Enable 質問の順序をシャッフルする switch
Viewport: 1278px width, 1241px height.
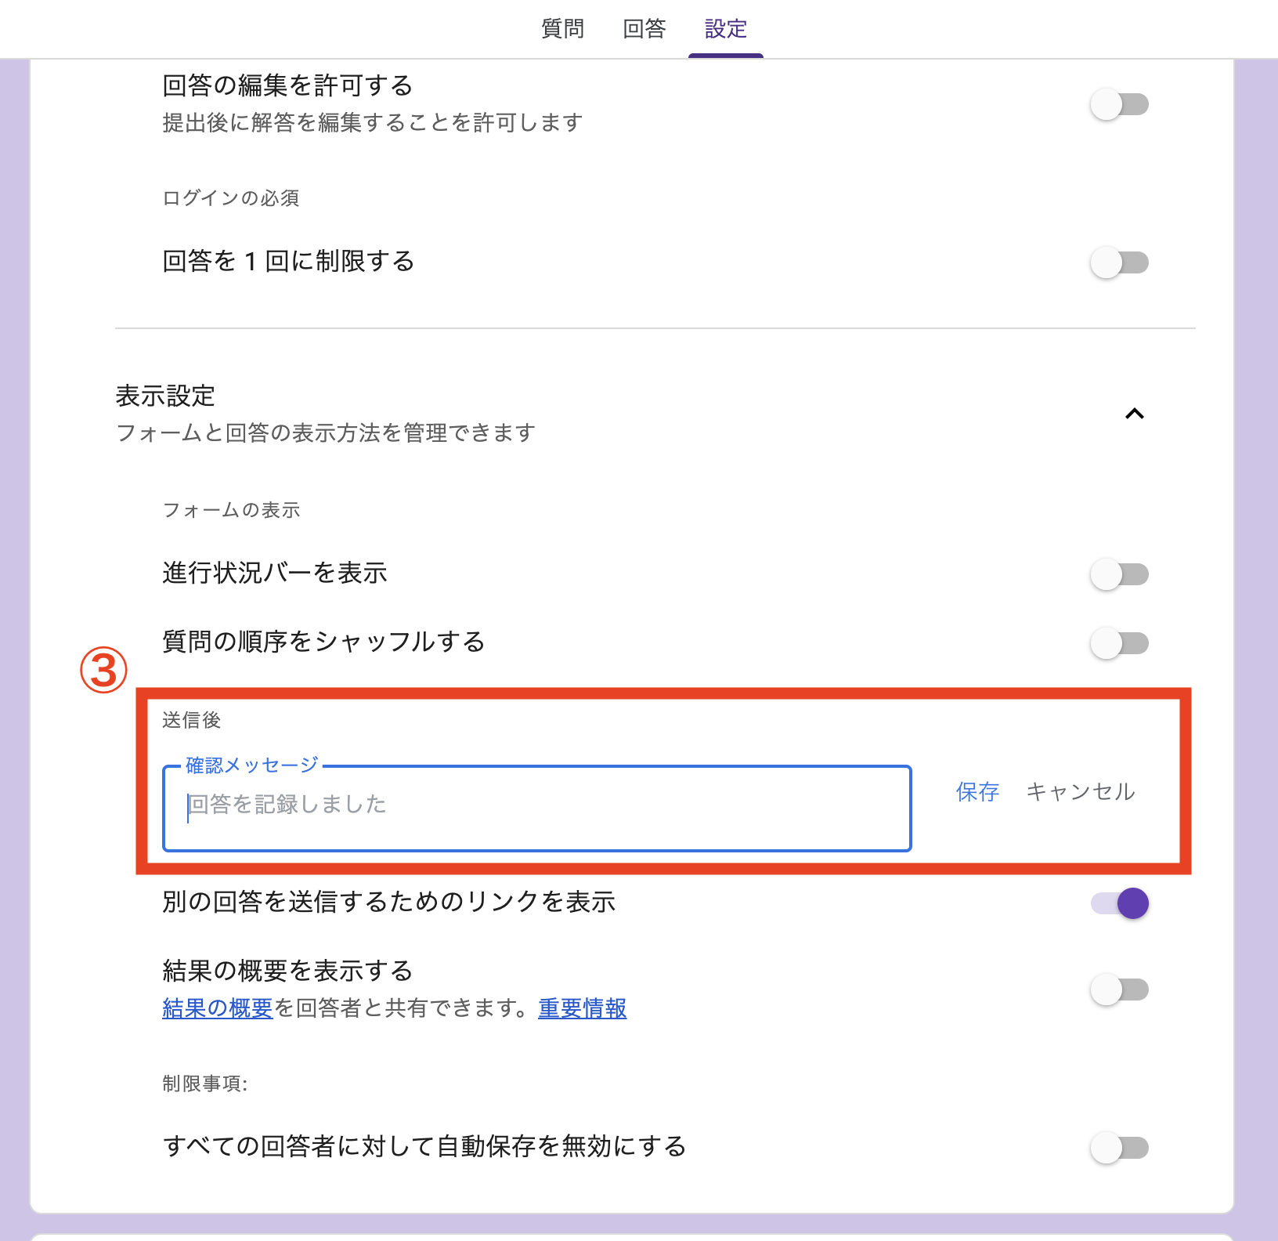1119,643
